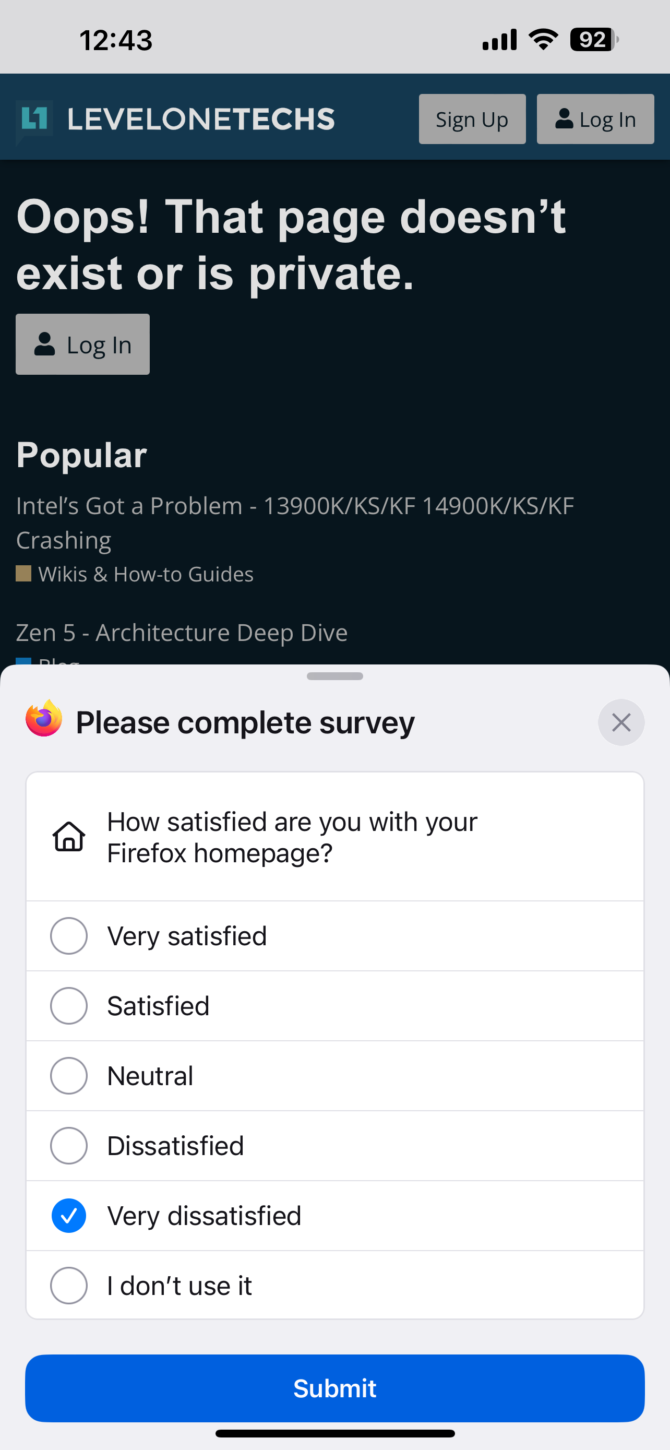Viewport: 670px width, 1450px height.
Task: Select the Dissatisfied radio option
Action: (69, 1146)
